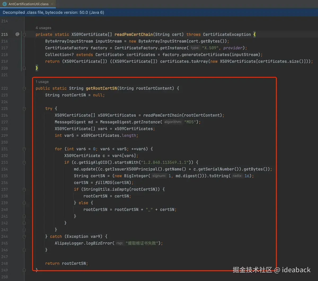Click the fold end marker on line 242
The height and width of the screenshot is (281, 318).
coord(24,223)
